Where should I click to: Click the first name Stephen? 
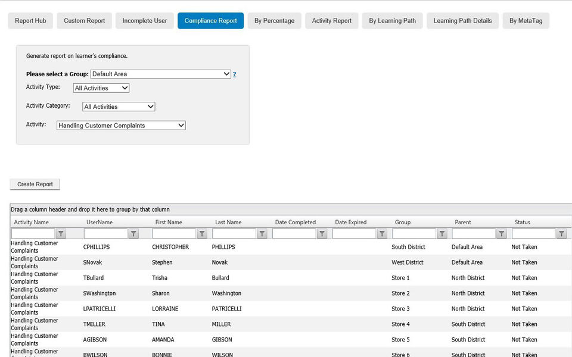162,262
